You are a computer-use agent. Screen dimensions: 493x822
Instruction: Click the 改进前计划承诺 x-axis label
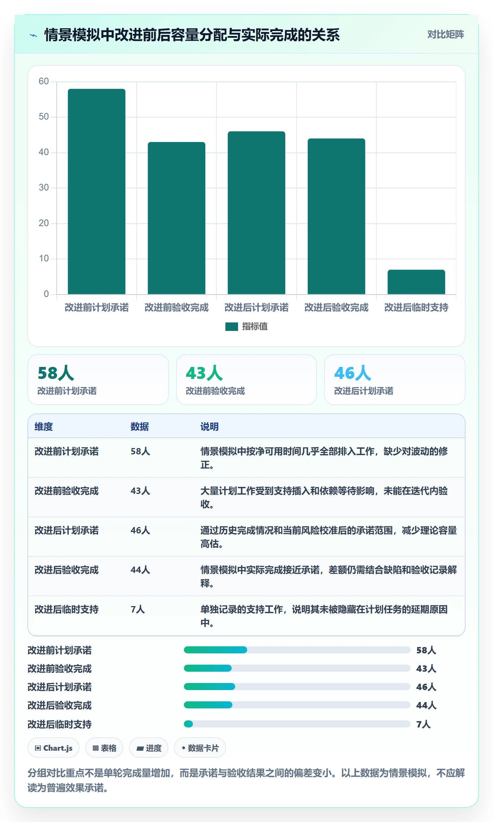(96, 308)
